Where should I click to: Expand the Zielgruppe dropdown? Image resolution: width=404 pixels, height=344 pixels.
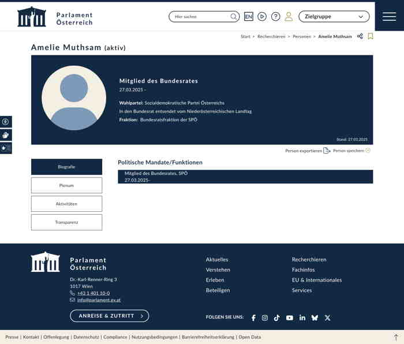click(334, 17)
